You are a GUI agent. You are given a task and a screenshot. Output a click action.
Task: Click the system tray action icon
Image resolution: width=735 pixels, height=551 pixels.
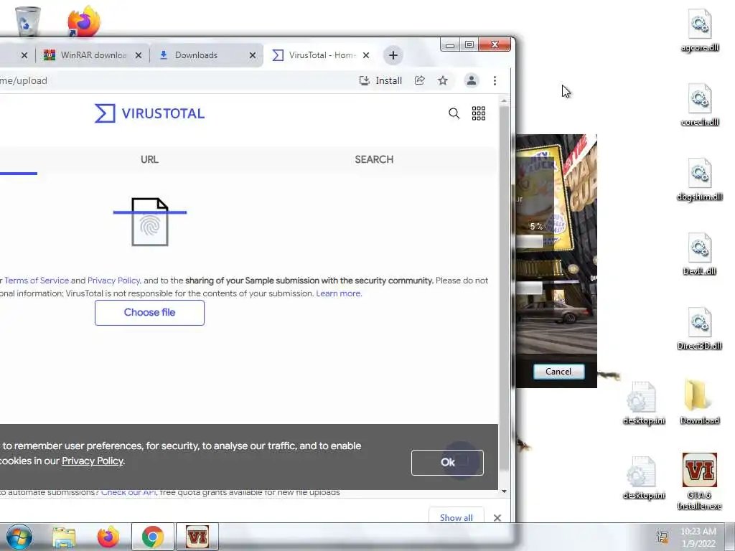pos(663,537)
